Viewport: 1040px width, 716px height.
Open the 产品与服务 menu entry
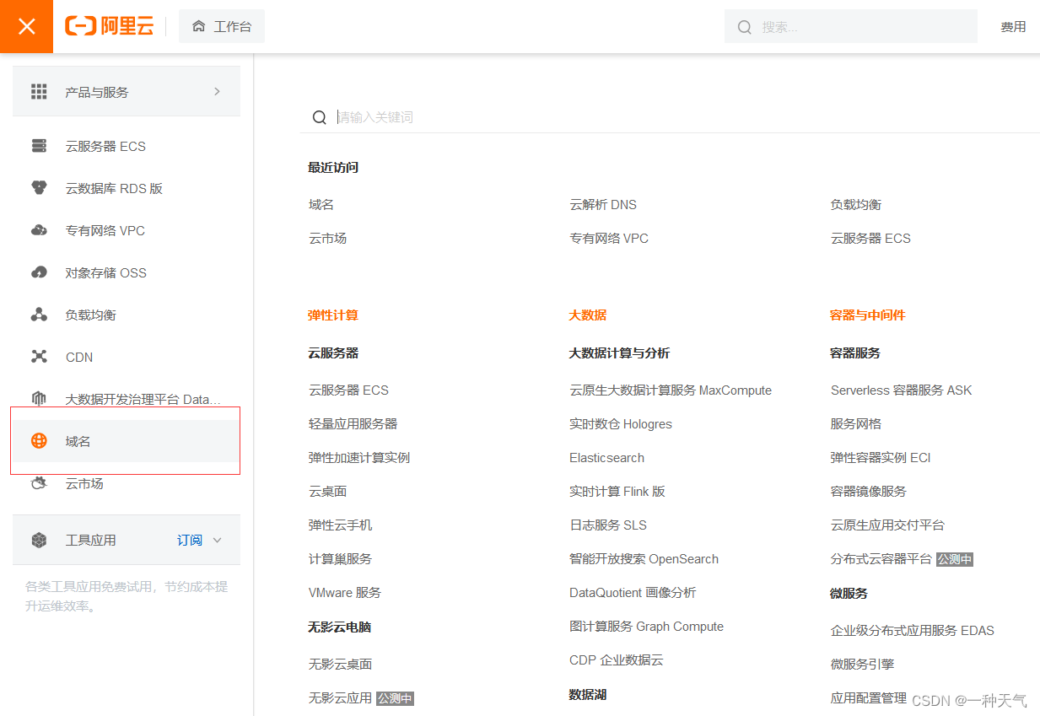pyautogui.click(x=127, y=91)
